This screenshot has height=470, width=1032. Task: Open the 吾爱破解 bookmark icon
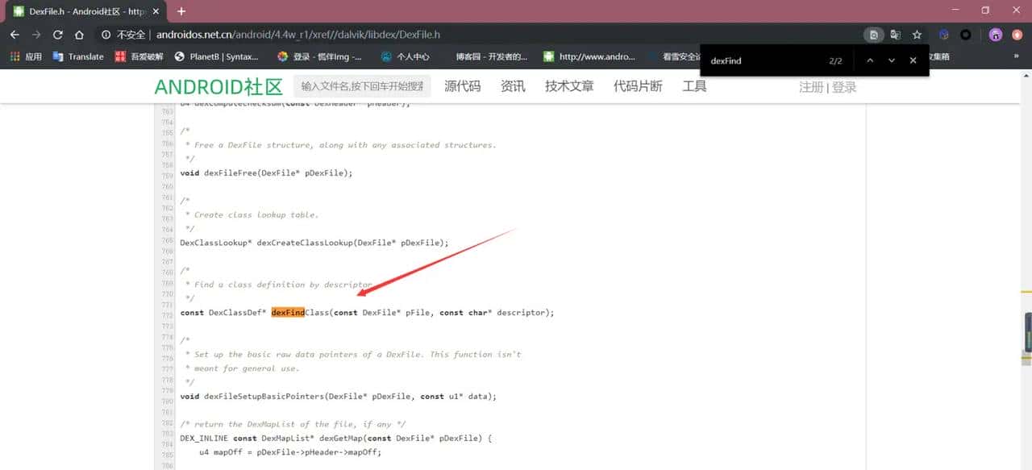(x=123, y=56)
